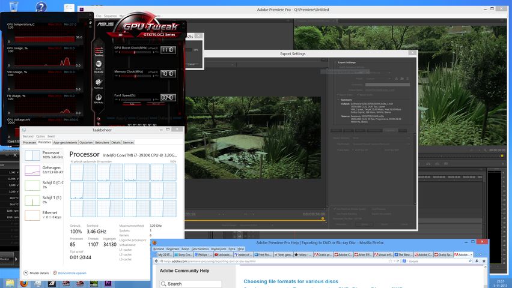Screen dimensions: 512x288
Task: Click the Google search box in Firefox
Action: (x=437, y=261)
